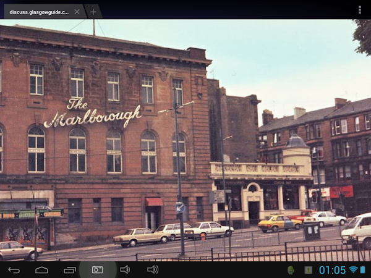Screen dimensions: 371x278
Task: Open the browser overflow menu
Action: point(360,10)
